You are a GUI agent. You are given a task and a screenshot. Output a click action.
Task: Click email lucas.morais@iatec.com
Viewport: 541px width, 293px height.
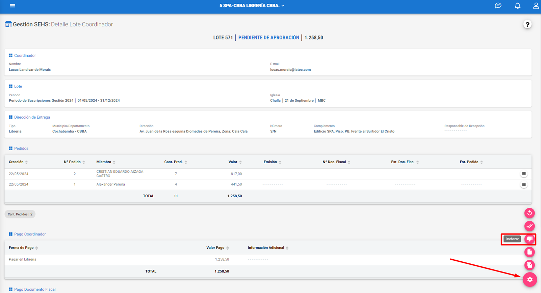pyautogui.click(x=290, y=70)
